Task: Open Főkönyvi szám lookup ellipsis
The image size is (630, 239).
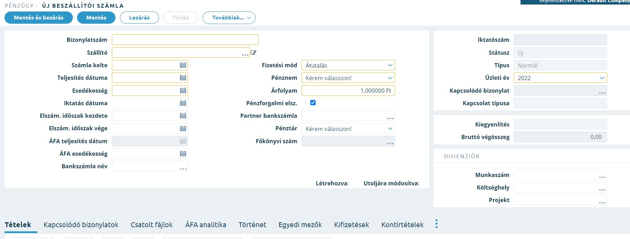Action: (390, 143)
